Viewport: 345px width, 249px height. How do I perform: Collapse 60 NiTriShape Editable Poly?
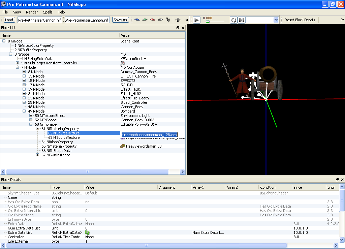point(31,124)
